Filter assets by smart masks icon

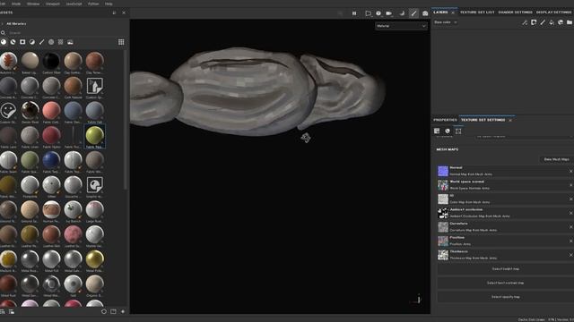[22, 42]
